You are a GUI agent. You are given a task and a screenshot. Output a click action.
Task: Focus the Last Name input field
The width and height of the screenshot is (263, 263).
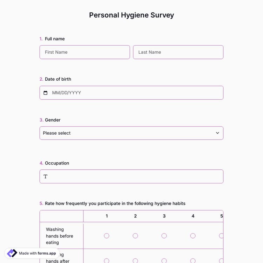(x=178, y=52)
